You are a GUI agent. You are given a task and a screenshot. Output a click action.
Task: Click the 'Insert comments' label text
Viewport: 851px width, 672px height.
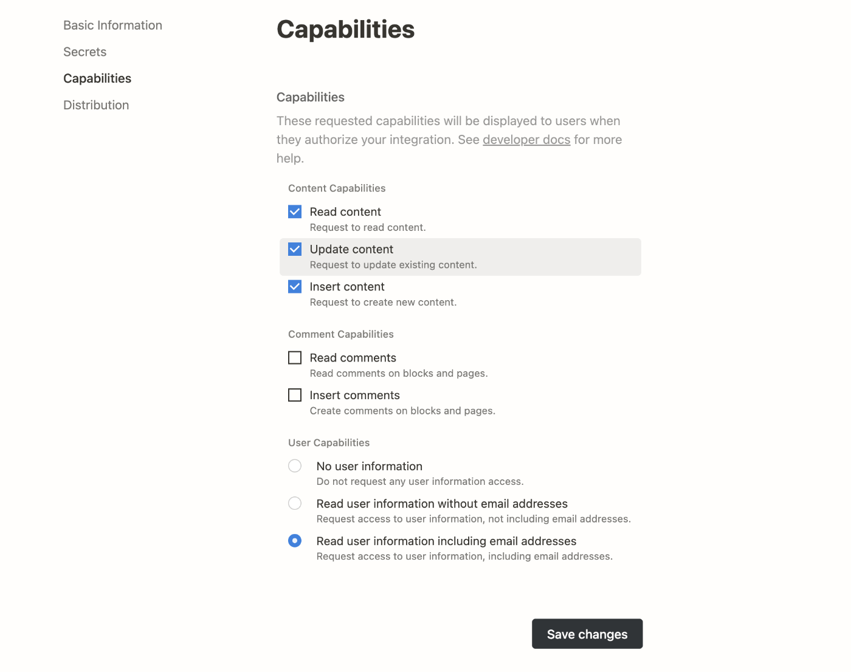click(354, 396)
